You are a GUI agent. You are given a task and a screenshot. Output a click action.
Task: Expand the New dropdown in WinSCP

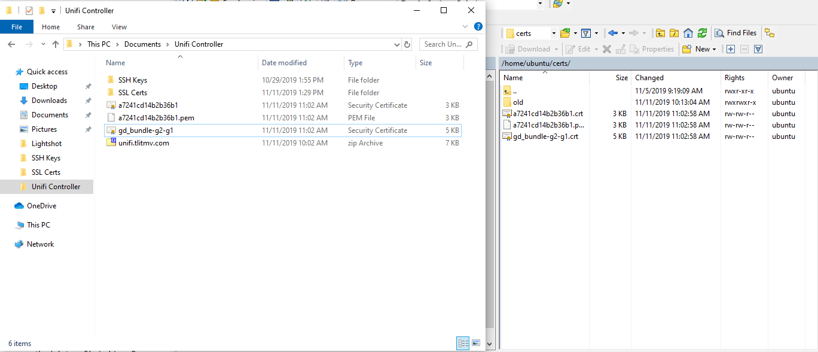[x=714, y=50]
